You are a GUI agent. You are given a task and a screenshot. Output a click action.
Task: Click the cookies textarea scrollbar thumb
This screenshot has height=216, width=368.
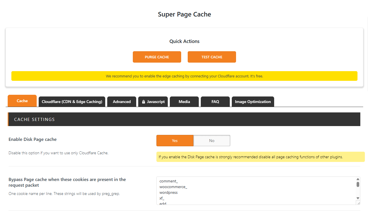[x=358, y=184]
